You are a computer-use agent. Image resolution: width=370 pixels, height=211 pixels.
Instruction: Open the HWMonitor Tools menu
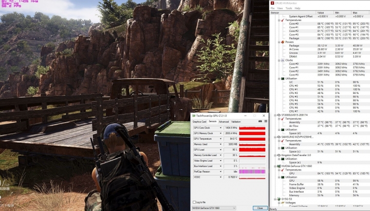[x=289, y=8]
